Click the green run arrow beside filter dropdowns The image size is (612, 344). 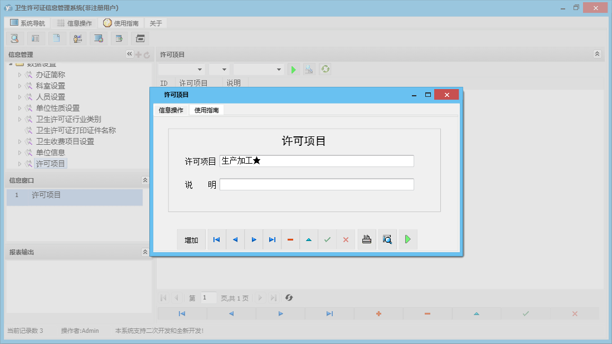[x=294, y=68]
